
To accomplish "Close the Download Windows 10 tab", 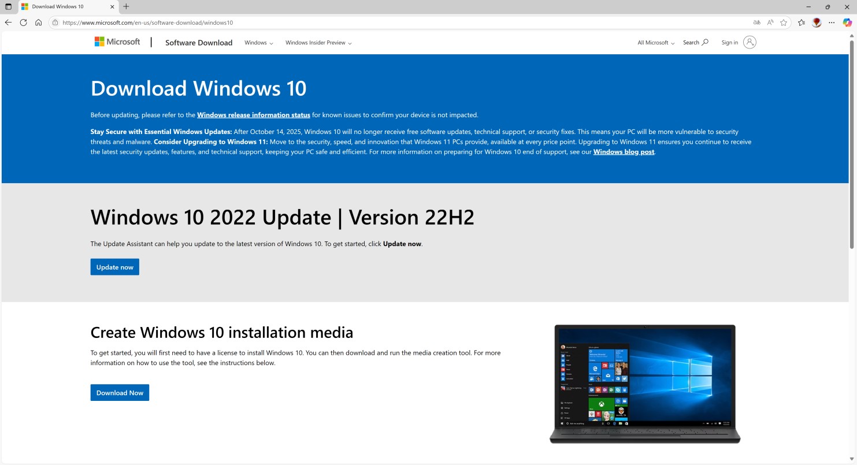I will click(x=112, y=7).
